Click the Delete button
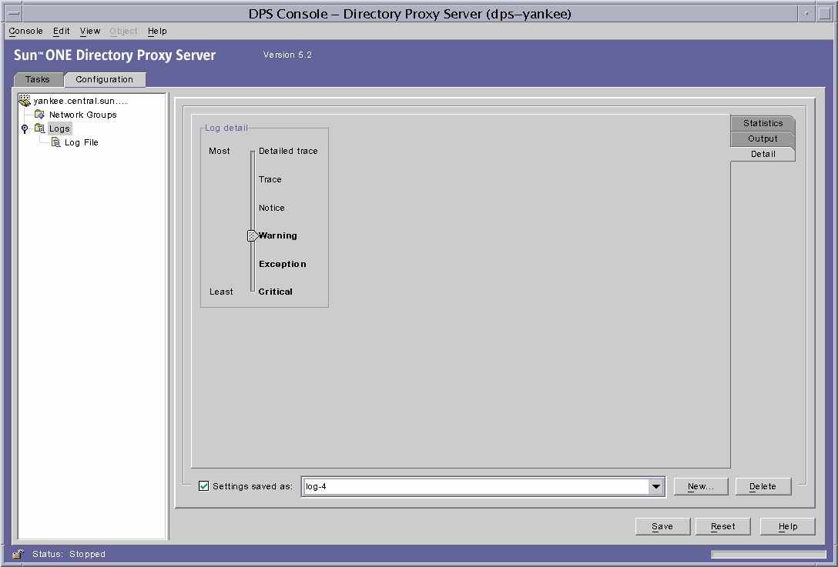This screenshot has width=838, height=567. [x=763, y=486]
